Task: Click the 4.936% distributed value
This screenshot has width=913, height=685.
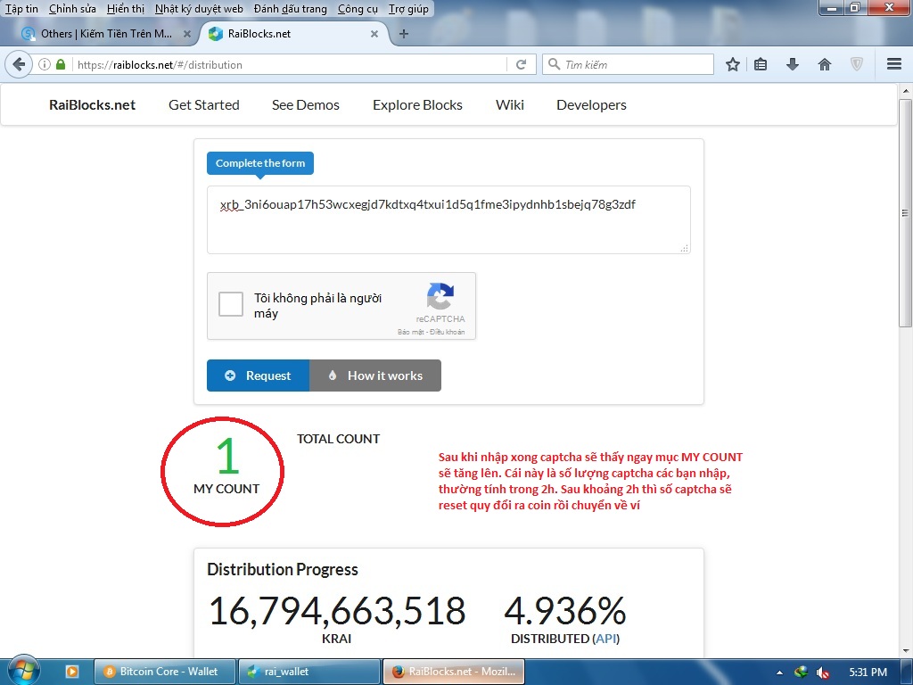Action: click(x=564, y=611)
